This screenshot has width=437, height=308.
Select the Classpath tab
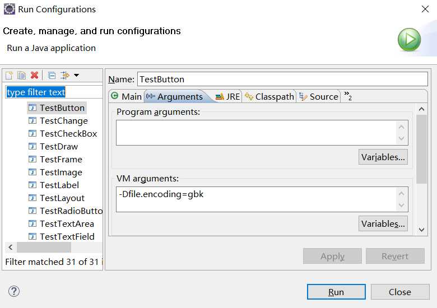coord(269,96)
